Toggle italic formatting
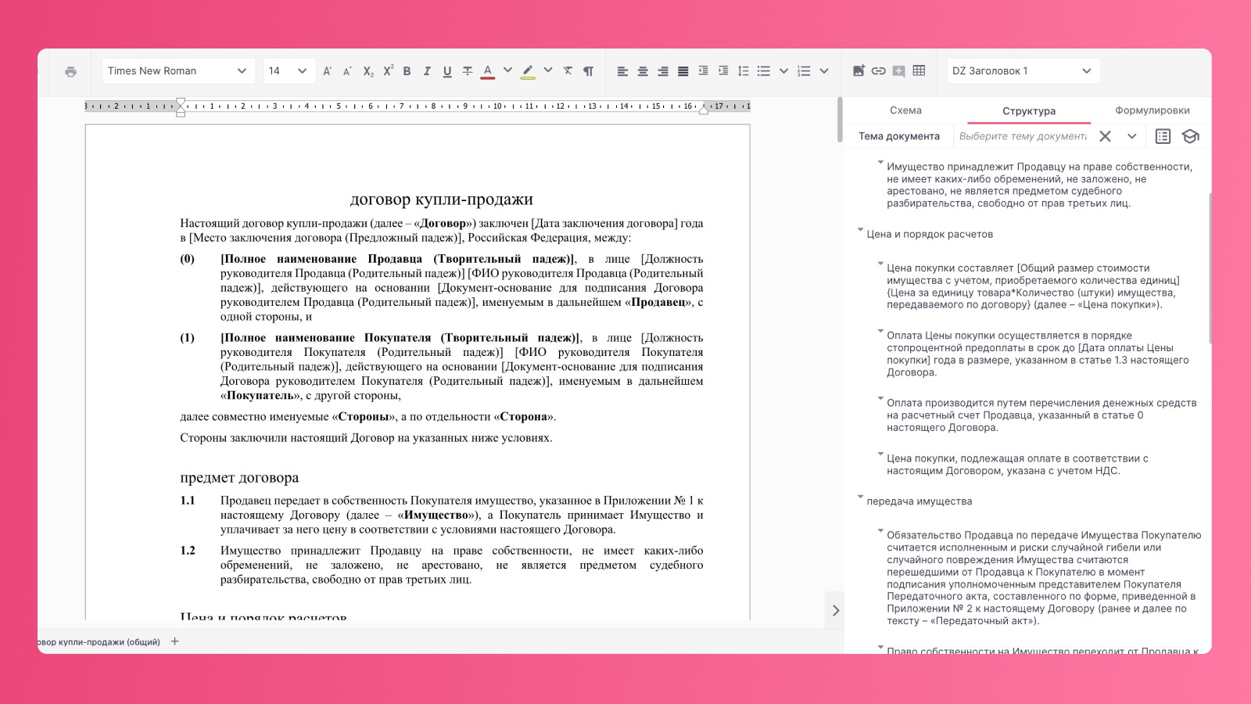1251x704 pixels. [427, 71]
